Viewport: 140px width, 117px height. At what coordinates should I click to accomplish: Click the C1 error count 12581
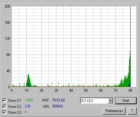coord(29,100)
